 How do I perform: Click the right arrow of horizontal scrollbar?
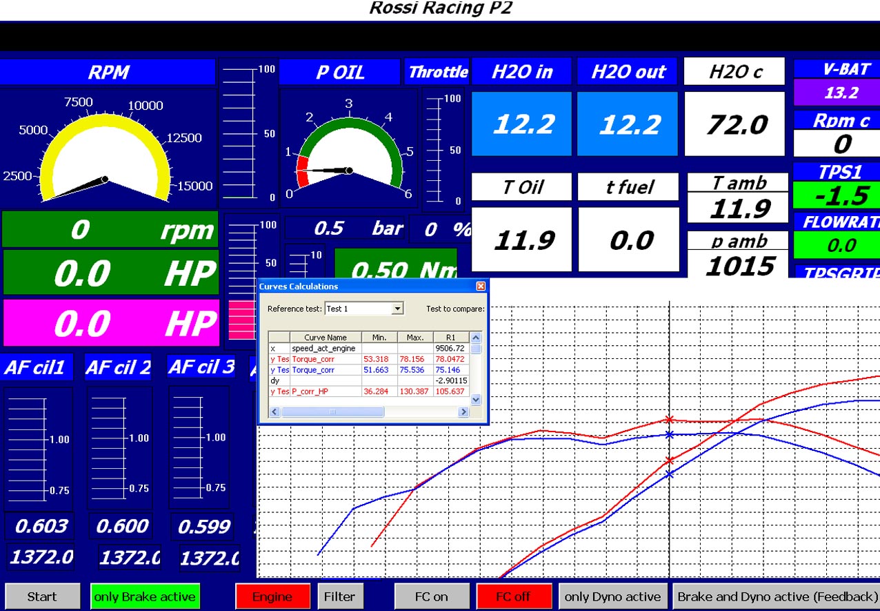coord(464,411)
